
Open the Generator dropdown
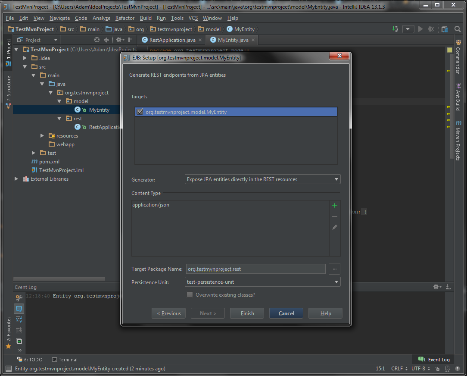pos(336,179)
